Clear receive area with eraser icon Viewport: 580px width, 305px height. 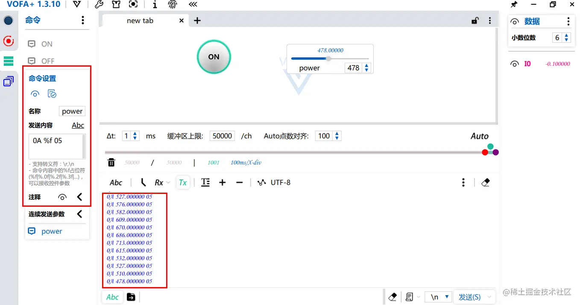(485, 182)
